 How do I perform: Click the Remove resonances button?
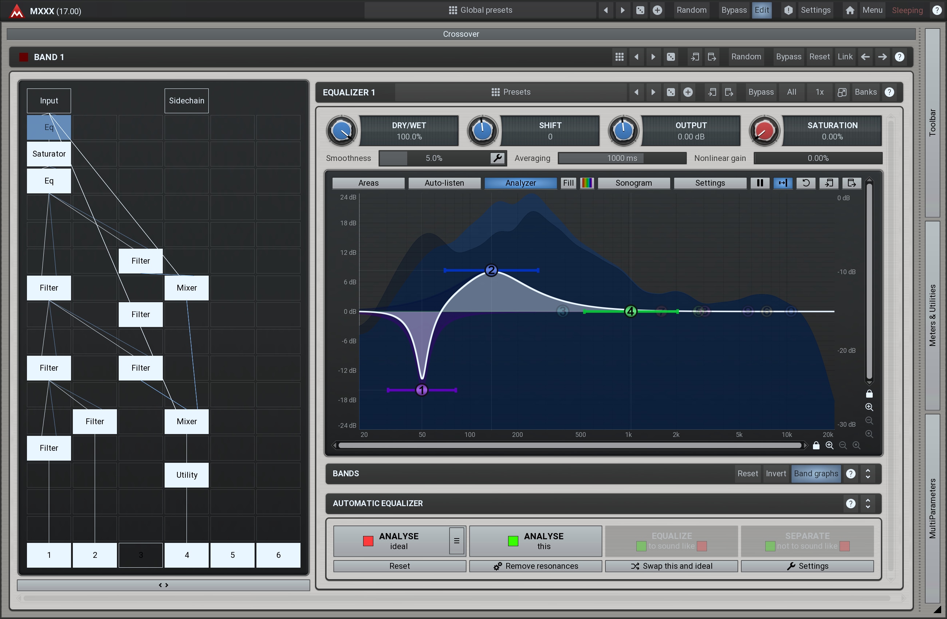pos(535,566)
